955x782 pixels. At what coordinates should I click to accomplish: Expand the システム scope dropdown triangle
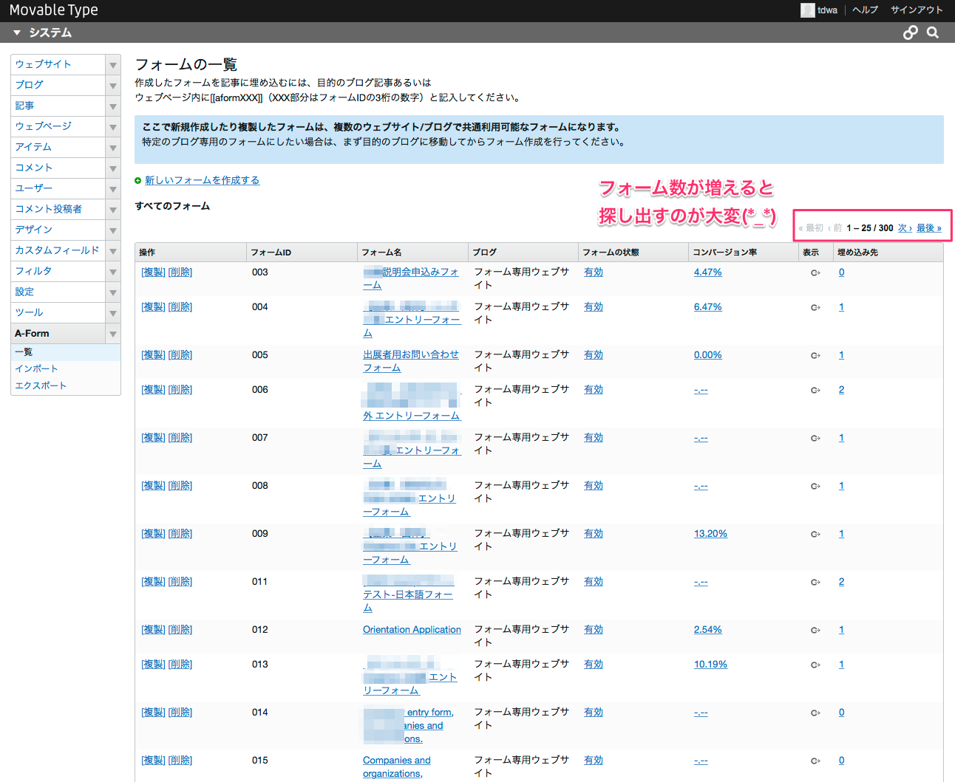point(17,32)
